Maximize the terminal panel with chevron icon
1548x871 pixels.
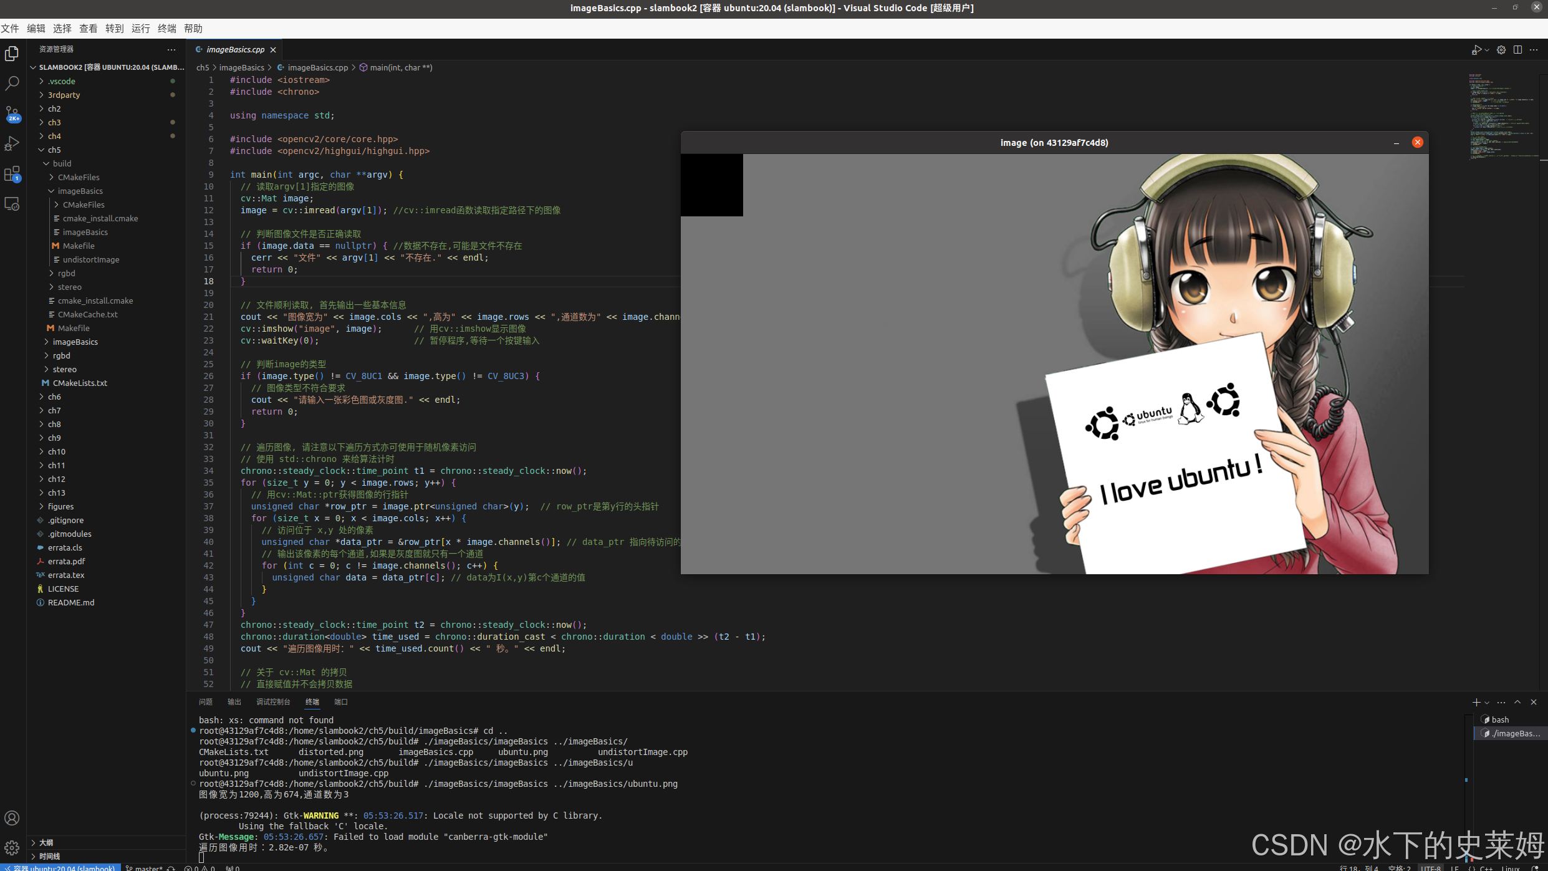[x=1517, y=702]
